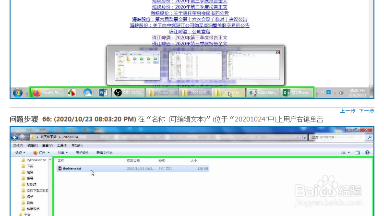
Task: Open the 工具(T) menu
Action: [62, 145]
